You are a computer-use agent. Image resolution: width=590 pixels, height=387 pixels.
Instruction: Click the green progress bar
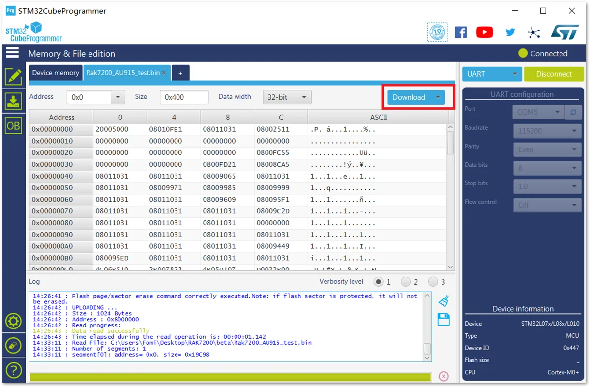tap(230, 377)
